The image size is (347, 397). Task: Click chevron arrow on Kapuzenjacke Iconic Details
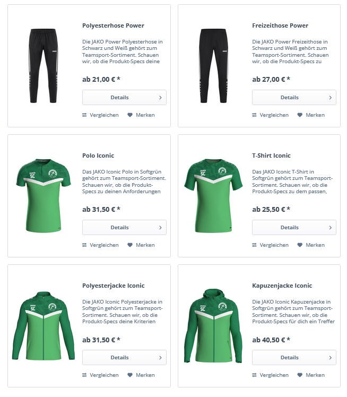pos(331,358)
